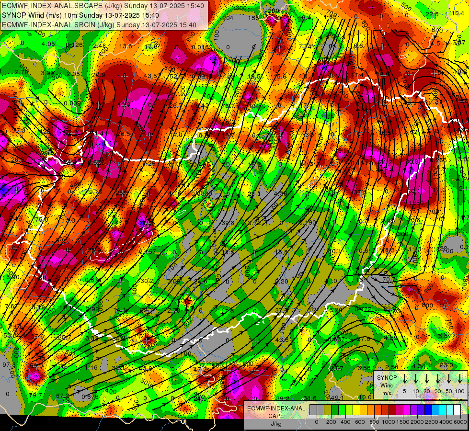Image resolution: width=469 pixels, height=431 pixels.
Task: Select the SBCAPE title line in the header
Action: point(103,6)
